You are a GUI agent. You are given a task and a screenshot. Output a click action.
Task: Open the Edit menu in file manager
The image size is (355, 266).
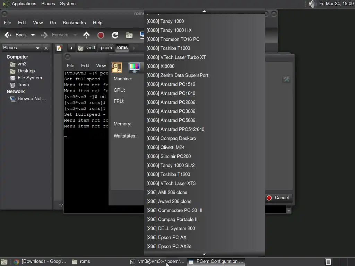tap(22, 23)
